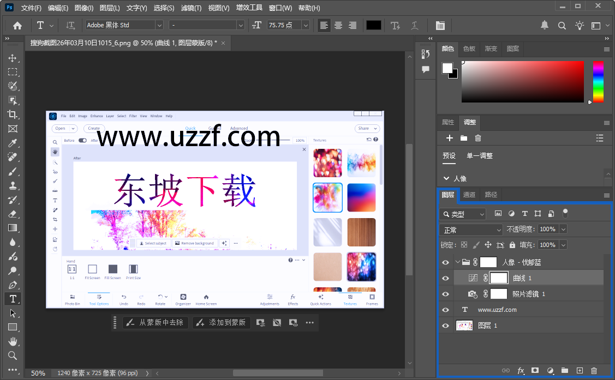Click the 从蒙版中去除 button
615x380 pixels.
155,322
